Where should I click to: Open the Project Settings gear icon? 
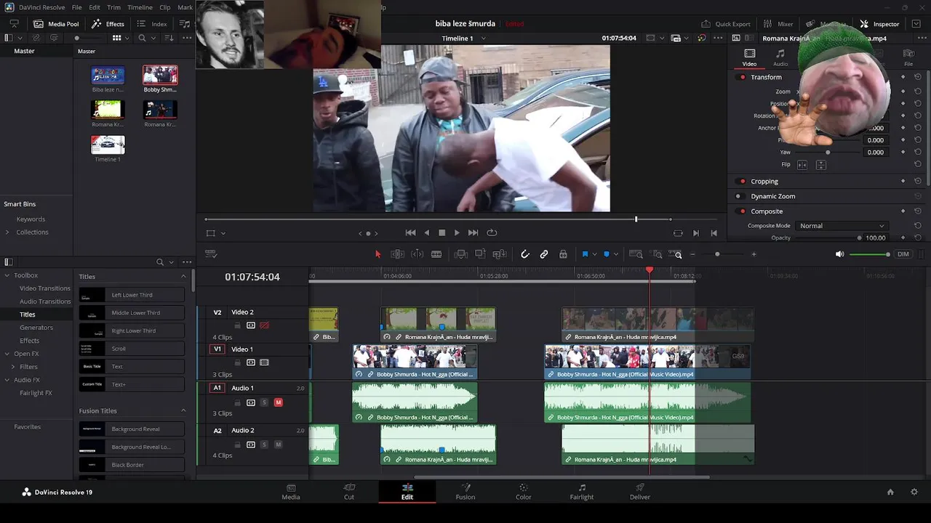pos(914,492)
